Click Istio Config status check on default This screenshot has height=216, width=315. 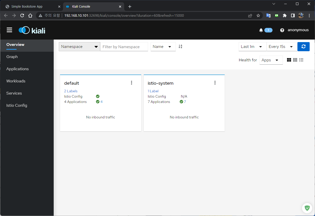point(98,96)
